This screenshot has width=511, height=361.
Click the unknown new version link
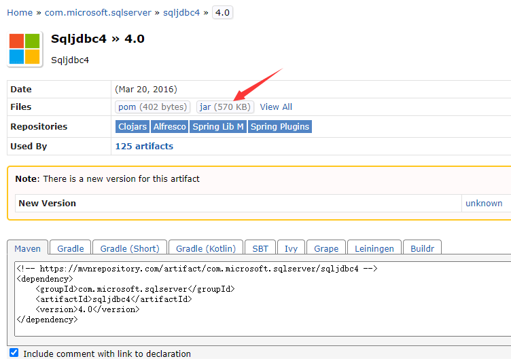point(484,203)
